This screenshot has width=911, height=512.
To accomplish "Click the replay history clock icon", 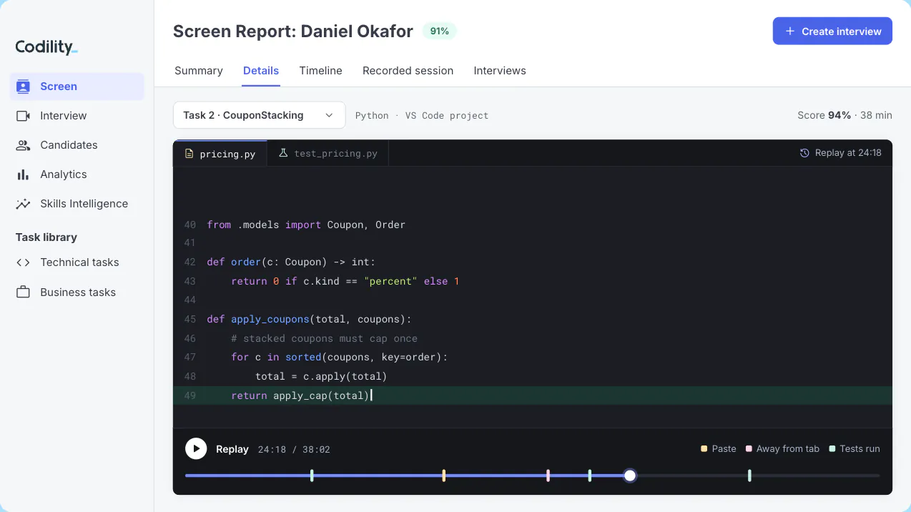I will (x=804, y=153).
